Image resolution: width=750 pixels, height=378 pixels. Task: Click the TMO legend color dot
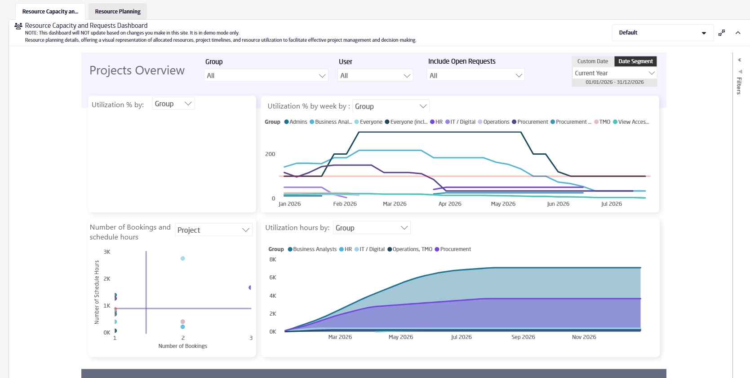pyautogui.click(x=596, y=122)
